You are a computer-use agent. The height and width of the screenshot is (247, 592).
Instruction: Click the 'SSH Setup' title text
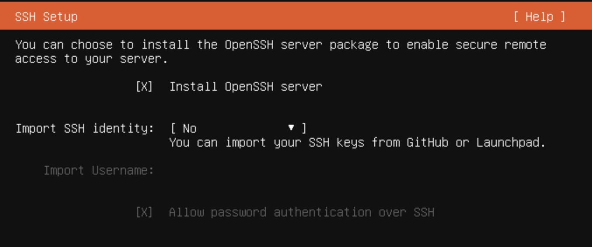coord(46,17)
